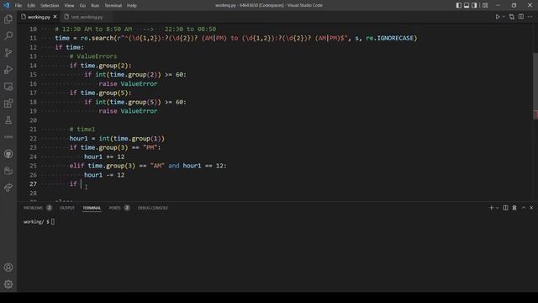Maximize the panel with chevron up
The height and width of the screenshot is (303, 538).
(x=524, y=208)
